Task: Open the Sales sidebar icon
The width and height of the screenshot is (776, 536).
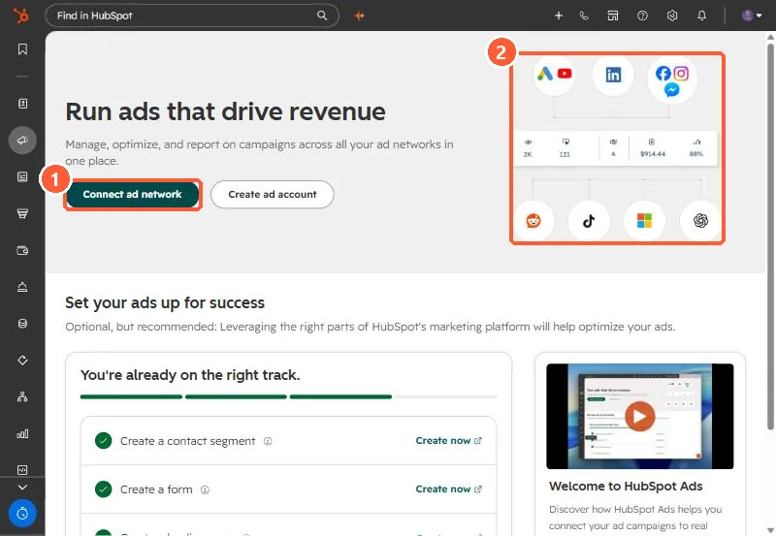Action: [x=22, y=213]
